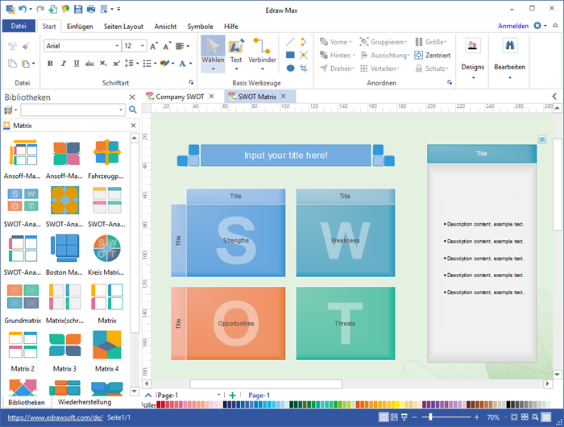The image size is (564, 427).
Task: Click the Designs button
Action: pyautogui.click(x=473, y=55)
